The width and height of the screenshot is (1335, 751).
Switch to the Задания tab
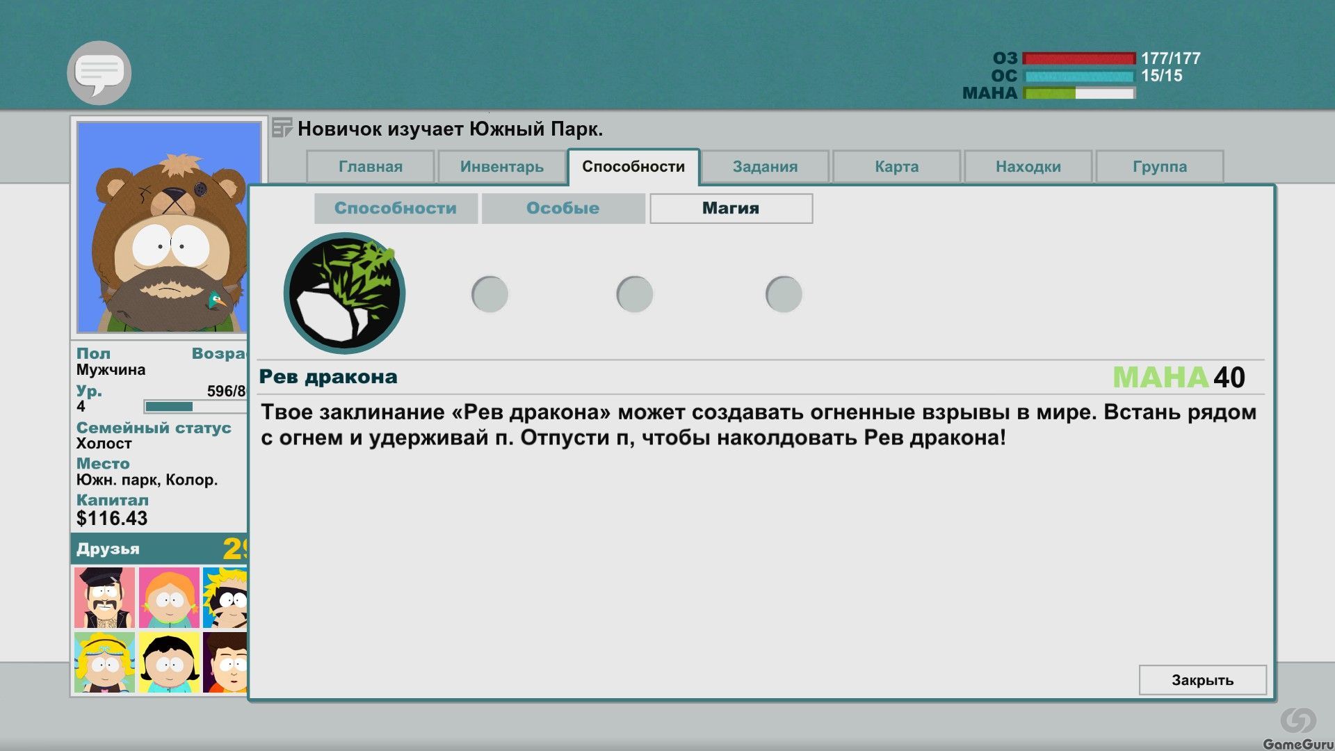[765, 167]
